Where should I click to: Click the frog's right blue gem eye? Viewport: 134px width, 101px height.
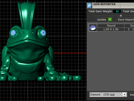coord(43,33)
